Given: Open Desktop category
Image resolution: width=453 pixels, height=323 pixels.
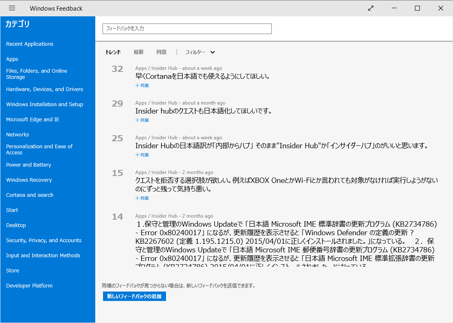Looking at the screenshot, I should click(x=16, y=225).
